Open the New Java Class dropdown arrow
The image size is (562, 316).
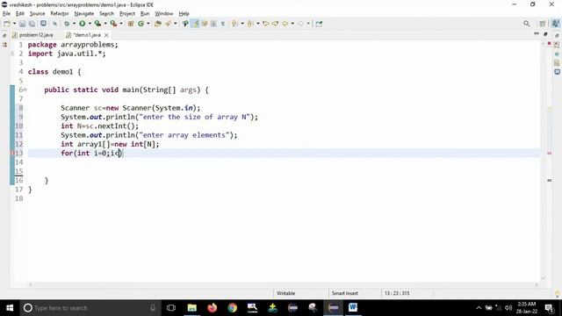coord(148,24)
